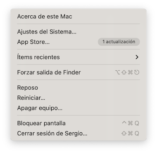
Task: Click the 1 actualización badge
Action: tap(119, 42)
